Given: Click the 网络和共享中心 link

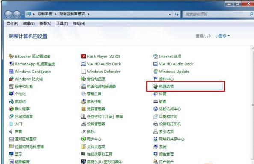Looking at the screenshot, I should point(172,139).
